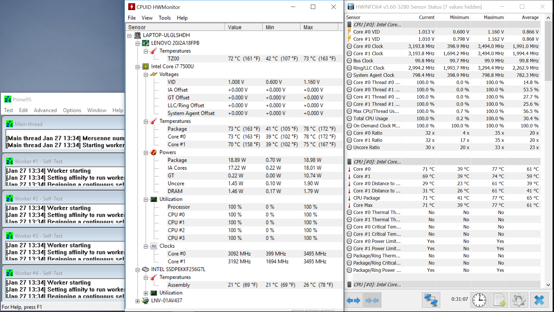Click the Prime95 Main thread window icon
Image resolution: width=554 pixels, height=312 pixels.
10,124
